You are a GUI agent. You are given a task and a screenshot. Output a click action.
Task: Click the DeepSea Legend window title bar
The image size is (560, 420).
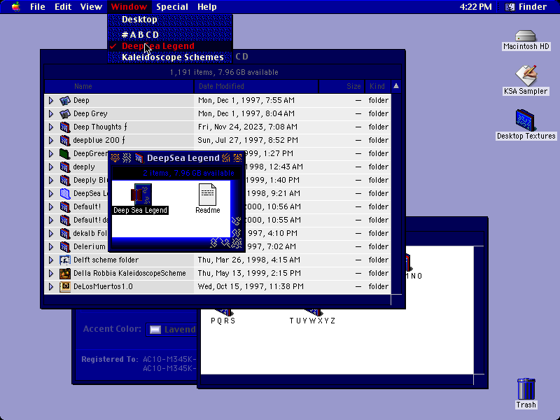click(x=177, y=158)
